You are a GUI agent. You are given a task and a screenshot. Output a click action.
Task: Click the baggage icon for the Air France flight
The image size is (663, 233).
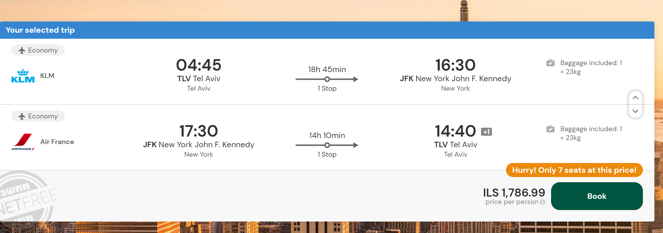550,129
